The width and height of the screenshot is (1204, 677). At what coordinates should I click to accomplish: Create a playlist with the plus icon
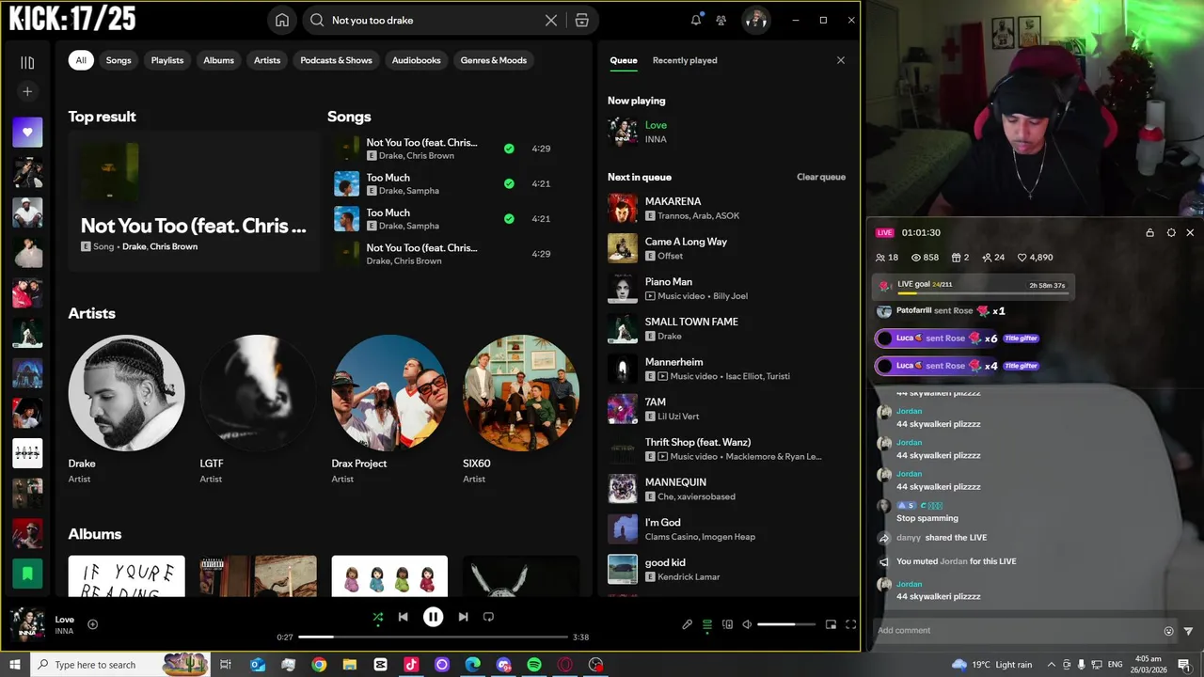click(27, 91)
